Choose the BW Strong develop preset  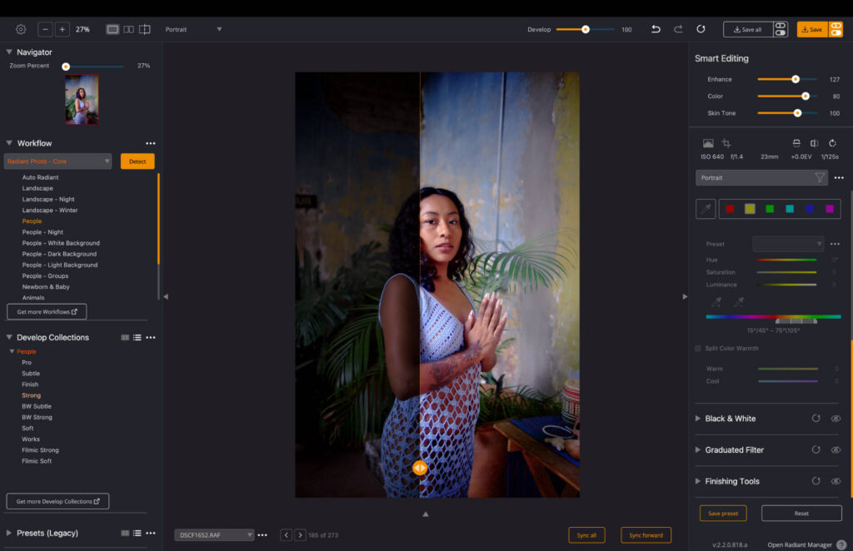pyautogui.click(x=37, y=417)
